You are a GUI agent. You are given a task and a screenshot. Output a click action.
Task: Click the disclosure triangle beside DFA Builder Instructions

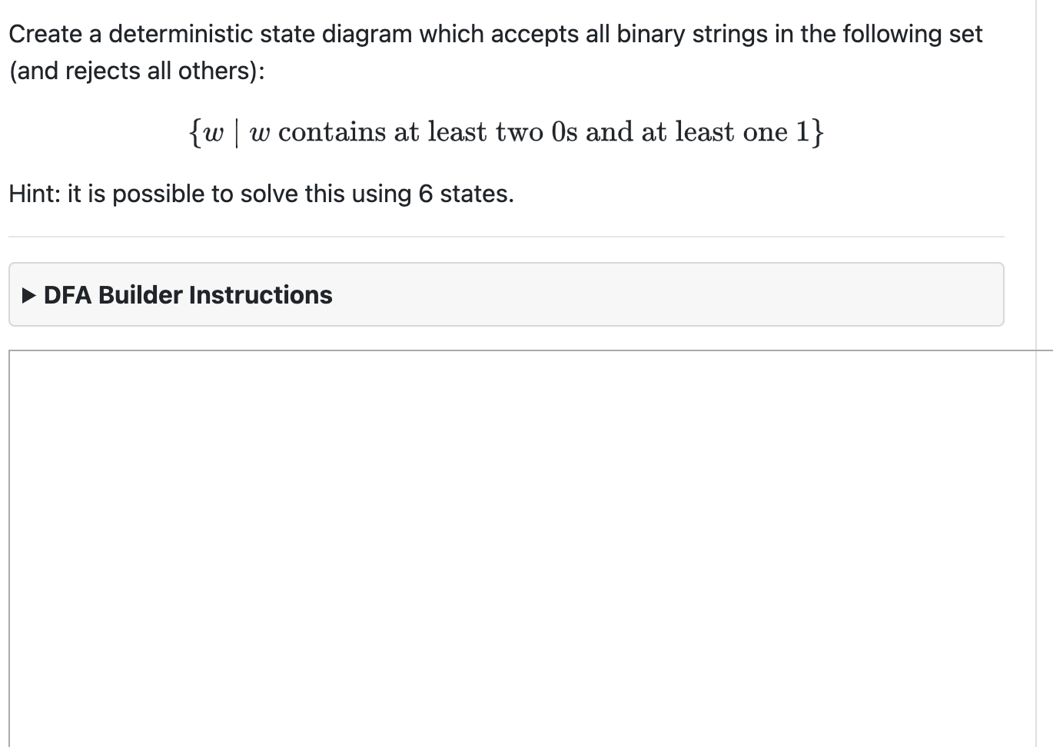(29, 294)
